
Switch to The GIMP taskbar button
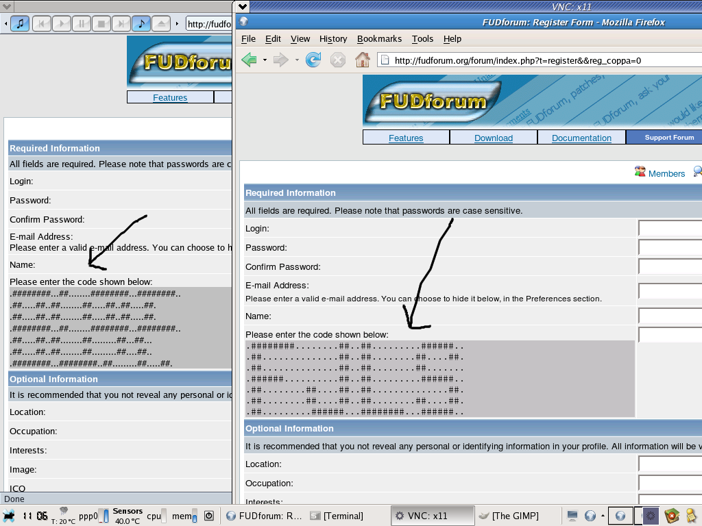tap(518, 516)
